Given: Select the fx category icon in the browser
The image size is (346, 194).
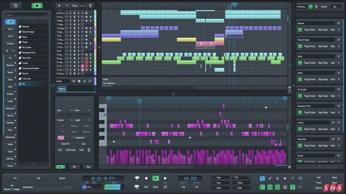Looking at the screenshot, I should pos(10,22).
